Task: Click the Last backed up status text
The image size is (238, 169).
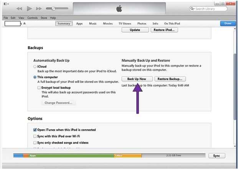Action: point(155,85)
